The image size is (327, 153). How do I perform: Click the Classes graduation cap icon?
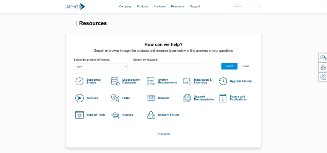tap(115, 115)
